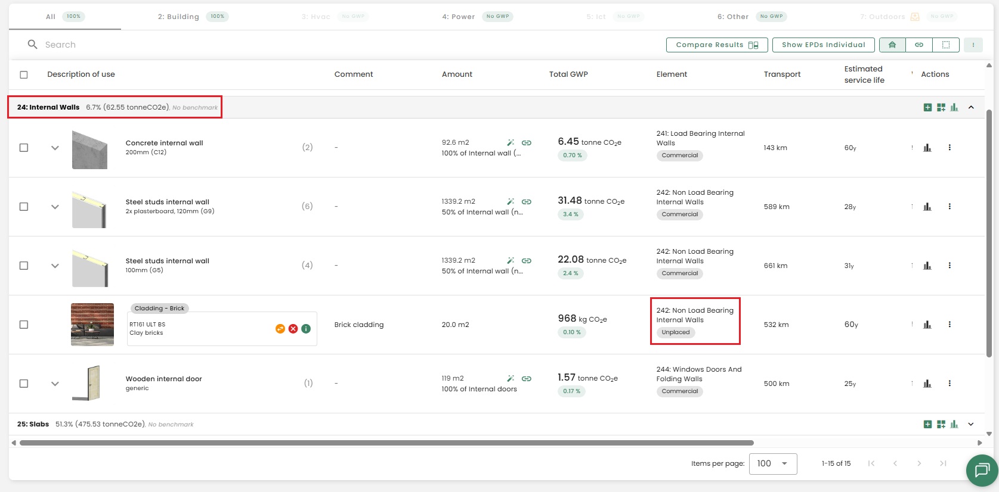
Task: Select the Cladding Brick row checkbox
Action: click(24, 325)
